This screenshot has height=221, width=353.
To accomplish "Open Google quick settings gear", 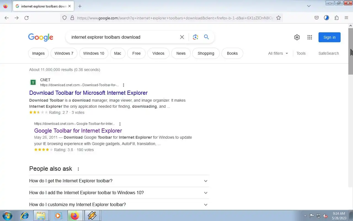I will pos(297,37).
